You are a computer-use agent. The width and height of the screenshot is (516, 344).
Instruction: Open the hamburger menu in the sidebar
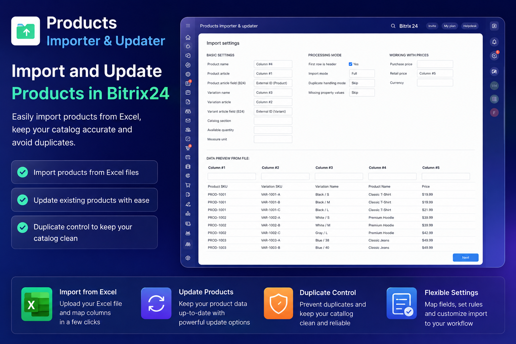(188, 26)
